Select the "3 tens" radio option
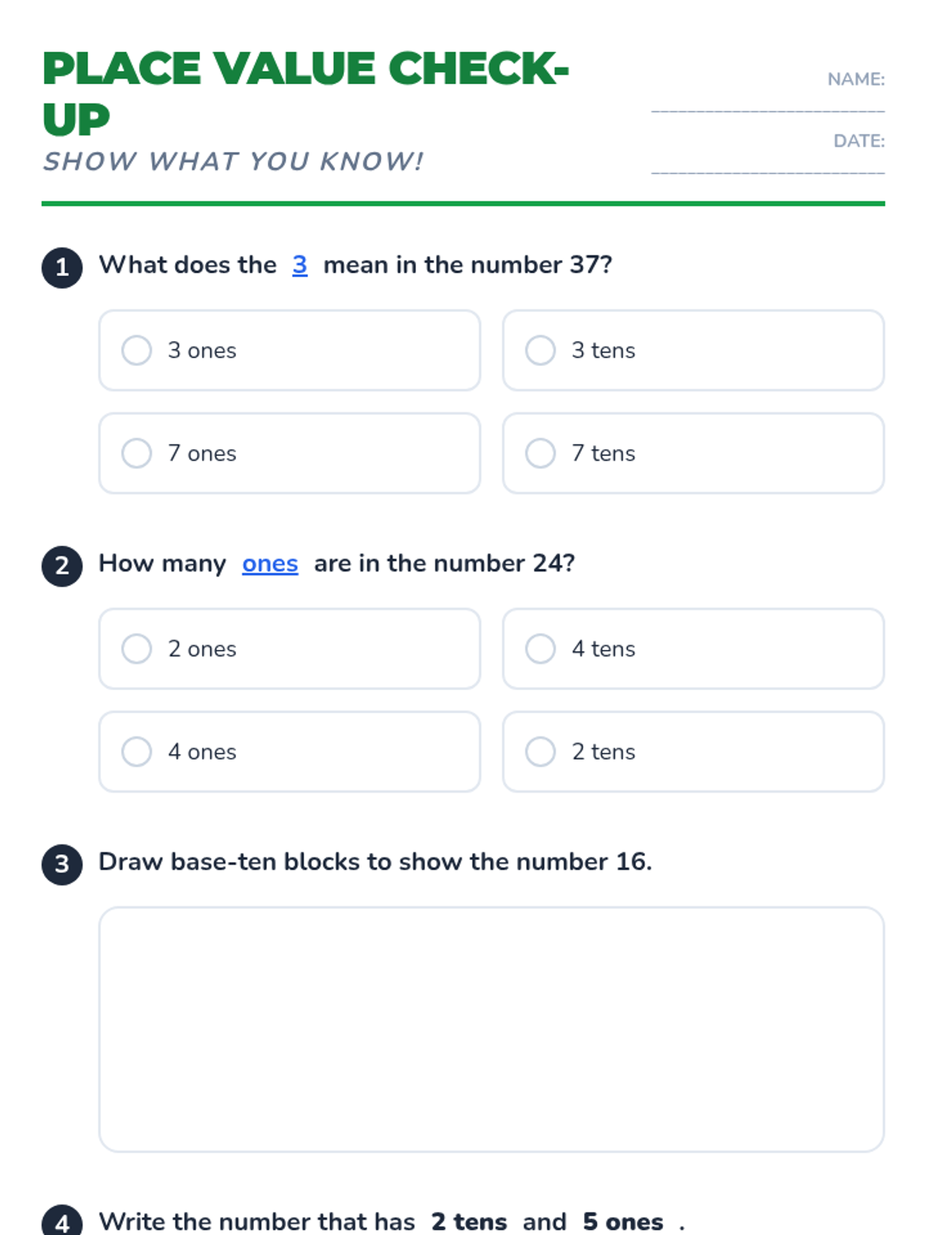 pyautogui.click(x=540, y=350)
